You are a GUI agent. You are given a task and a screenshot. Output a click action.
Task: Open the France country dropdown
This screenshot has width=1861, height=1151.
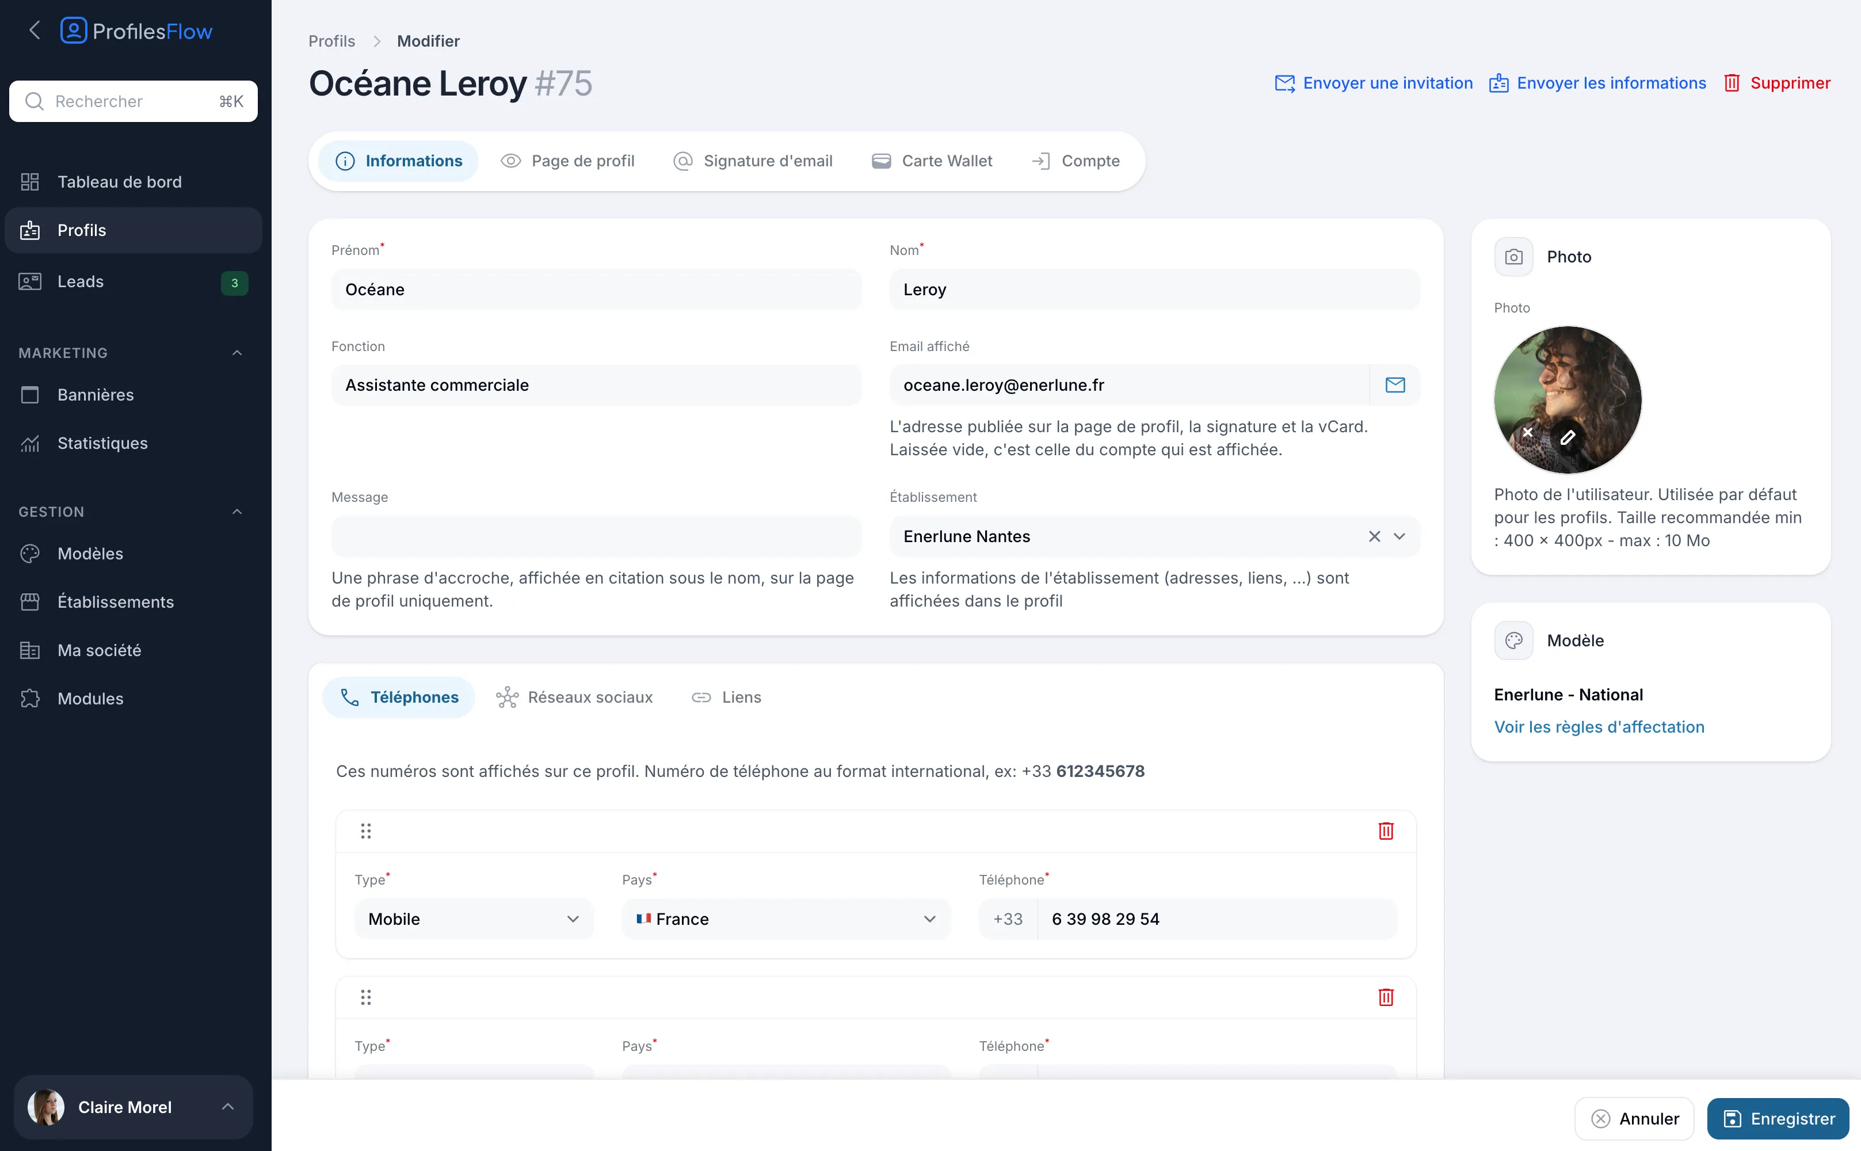pyautogui.click(x=785, y=919)
